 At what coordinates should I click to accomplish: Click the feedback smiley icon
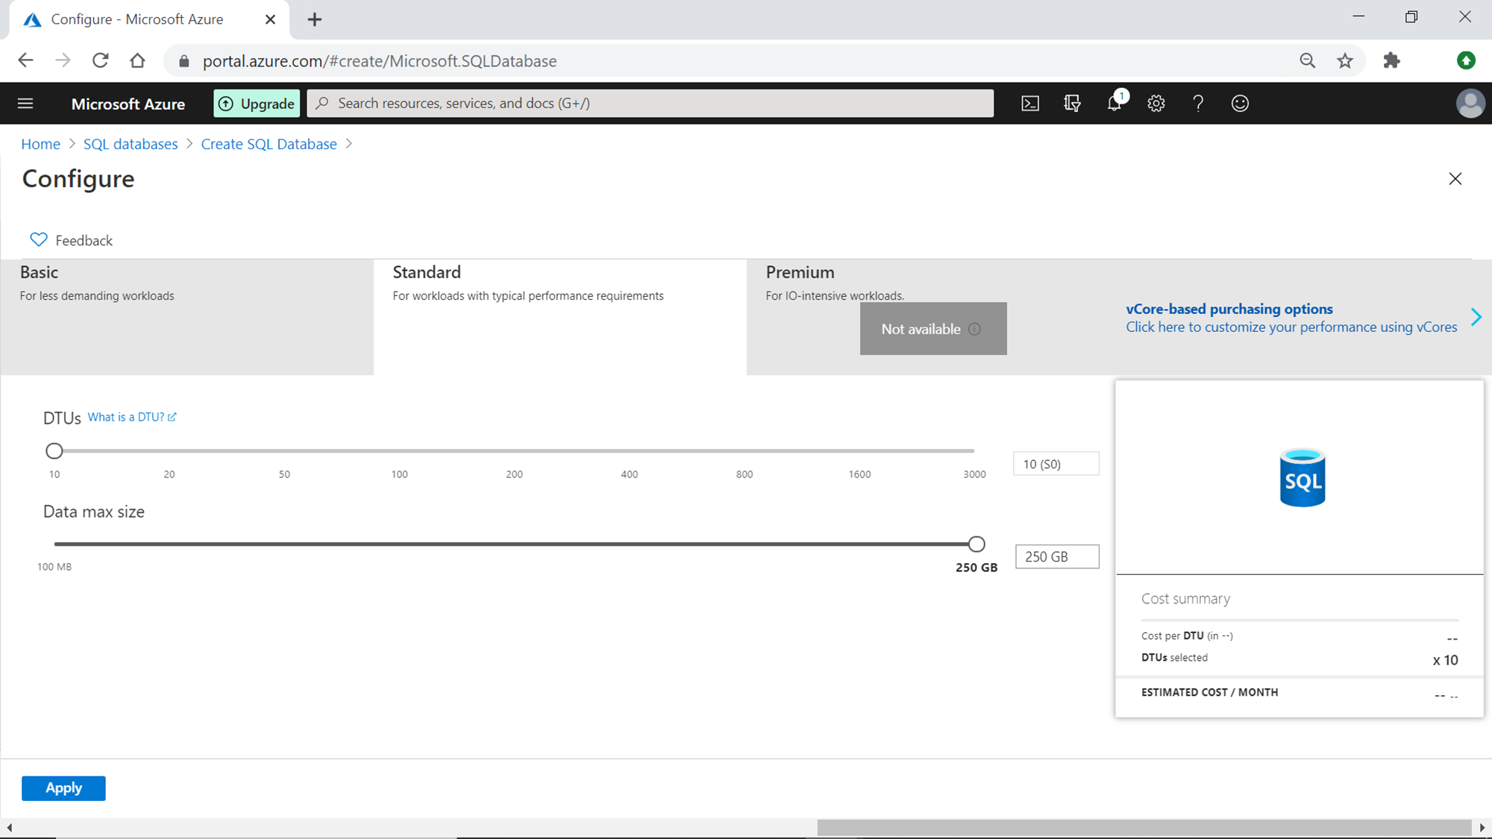pyautogui.click(x=1240, y=104)
